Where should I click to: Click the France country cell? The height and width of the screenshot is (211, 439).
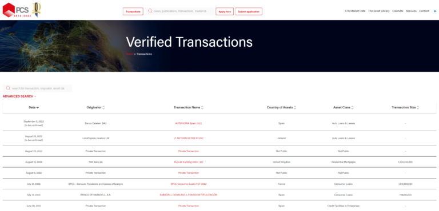coord(281,184)
